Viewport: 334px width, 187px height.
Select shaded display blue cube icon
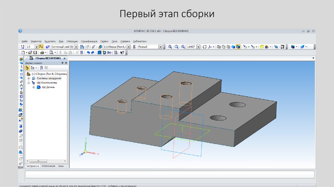pos(233,47)
